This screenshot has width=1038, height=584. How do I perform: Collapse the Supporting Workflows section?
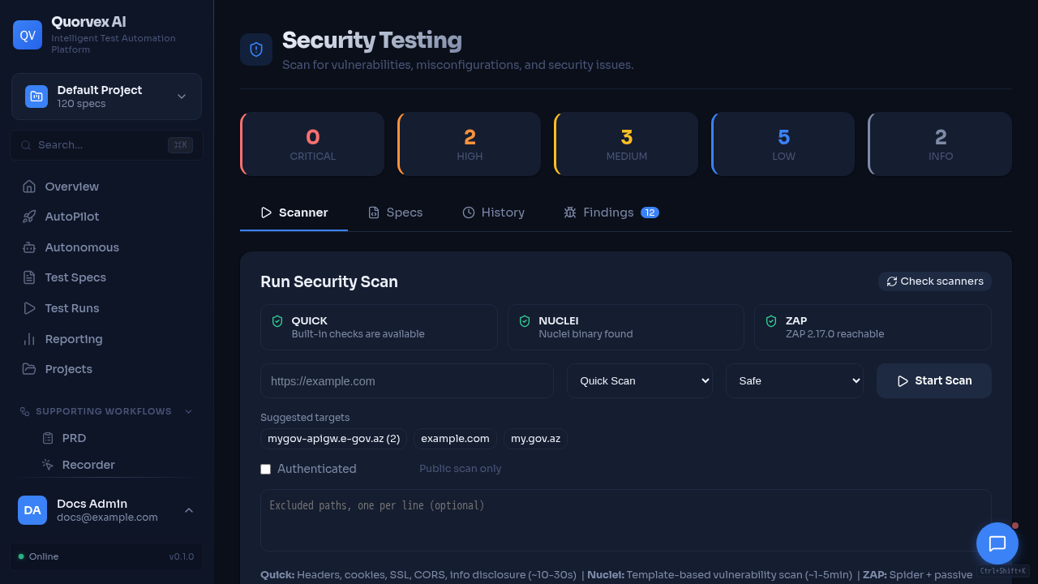(x=188, y=411)
